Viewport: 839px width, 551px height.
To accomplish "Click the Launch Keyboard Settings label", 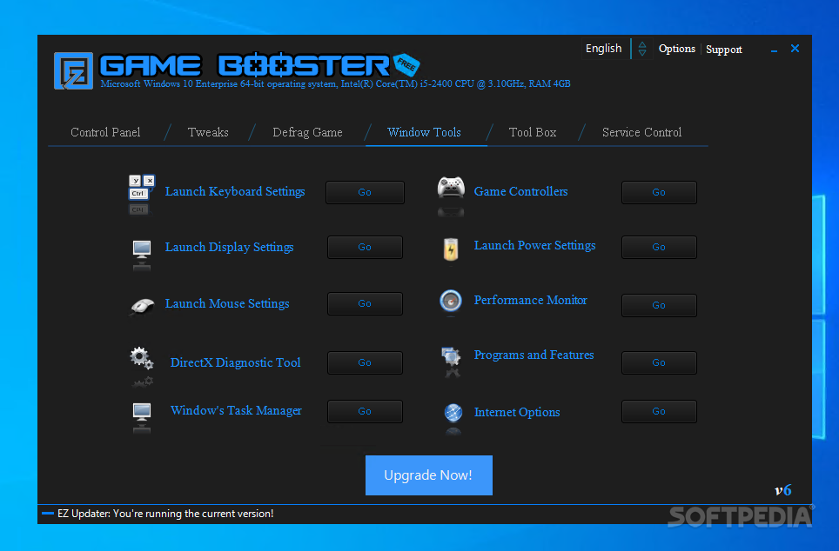I will (x=235, y=191).
